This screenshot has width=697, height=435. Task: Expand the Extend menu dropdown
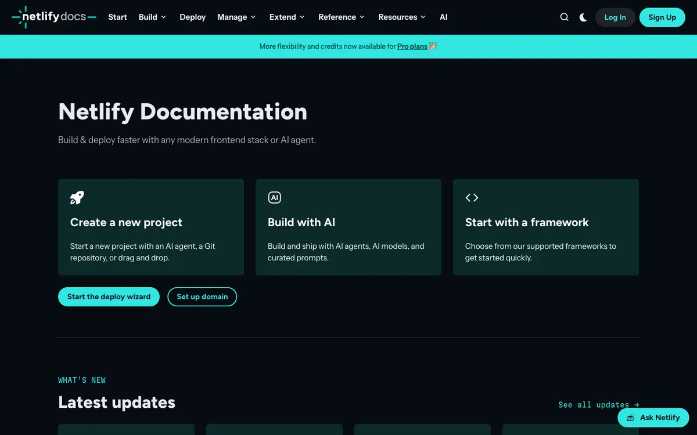(x=287, y=17)
